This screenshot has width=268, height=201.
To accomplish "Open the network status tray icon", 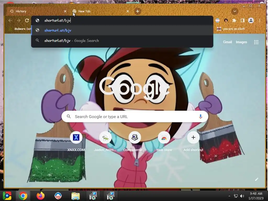I will click(x=236, y=196).
